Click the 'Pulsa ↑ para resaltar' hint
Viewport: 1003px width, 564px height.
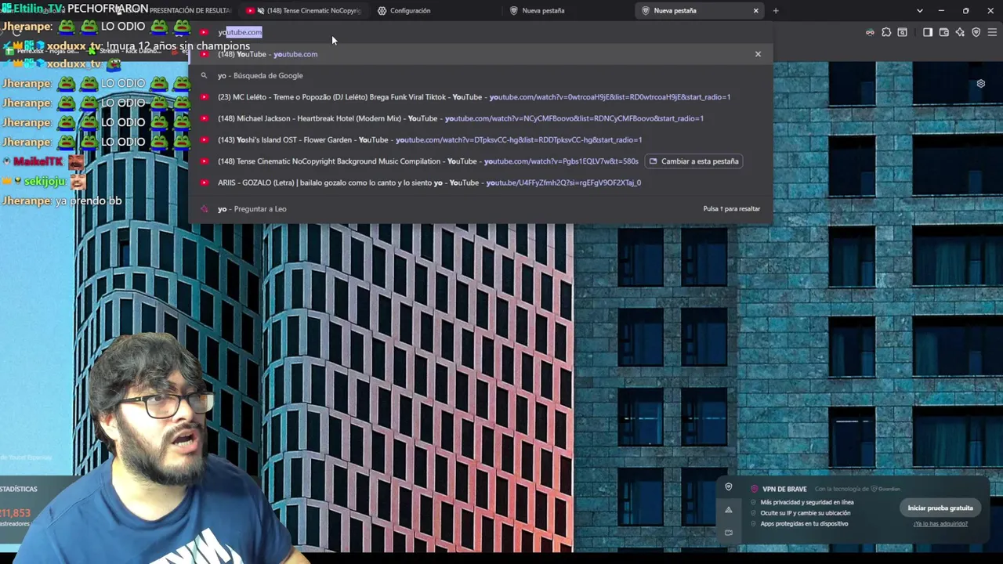[x=732, y=209]
